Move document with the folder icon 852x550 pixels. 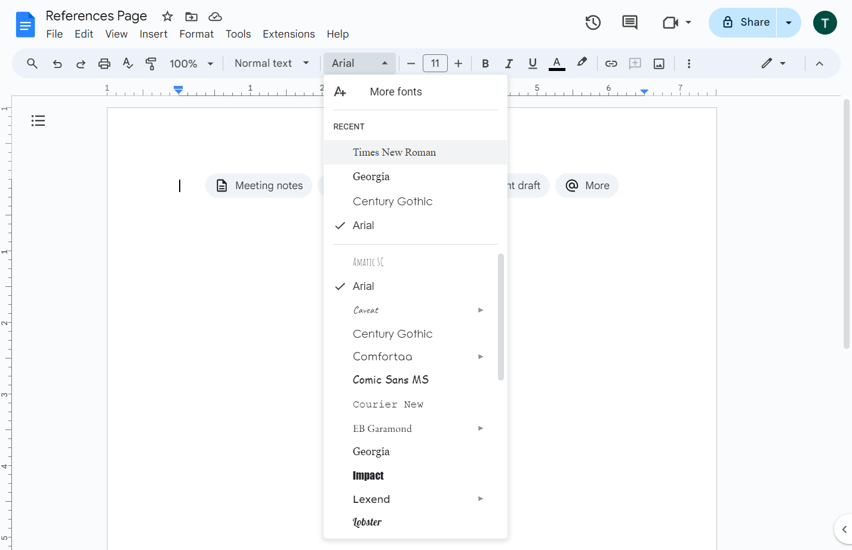[191, 16]
